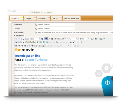Click the select all icon
122x102 pixels.
(16, 42)
